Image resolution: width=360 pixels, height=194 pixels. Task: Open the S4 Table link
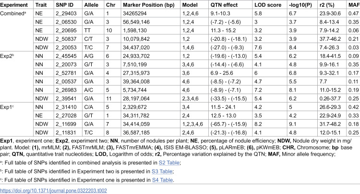pyautogui.click(x=162, y=180)
